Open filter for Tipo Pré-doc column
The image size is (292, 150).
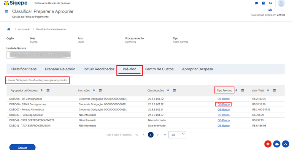[243, 90]
